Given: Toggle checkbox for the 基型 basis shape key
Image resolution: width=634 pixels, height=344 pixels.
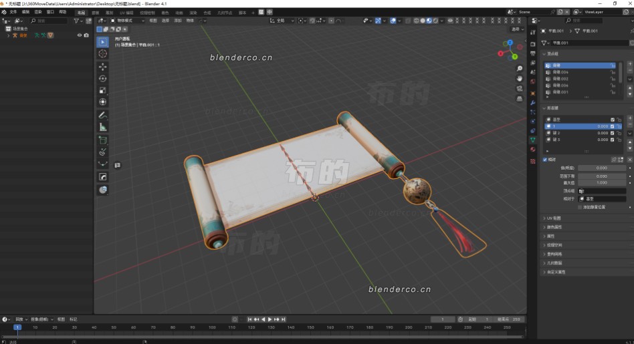Looking at the screenshot, I should 612,120.
